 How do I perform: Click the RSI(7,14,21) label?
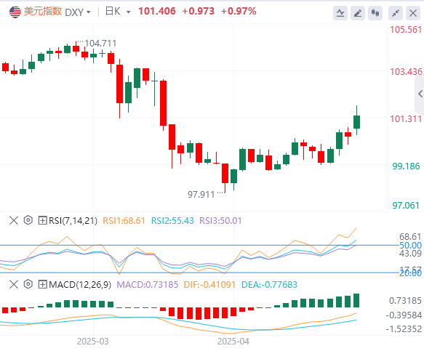coord(73,221)
